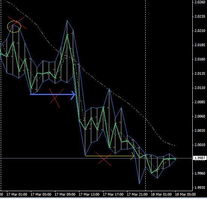This screenshot has width=207, height=199.
Task: Click the 17 Mar 13:00 time label
Action: coord(89,194)
